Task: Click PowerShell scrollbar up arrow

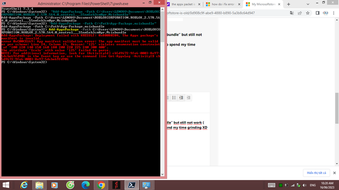Action: point(163,9)
